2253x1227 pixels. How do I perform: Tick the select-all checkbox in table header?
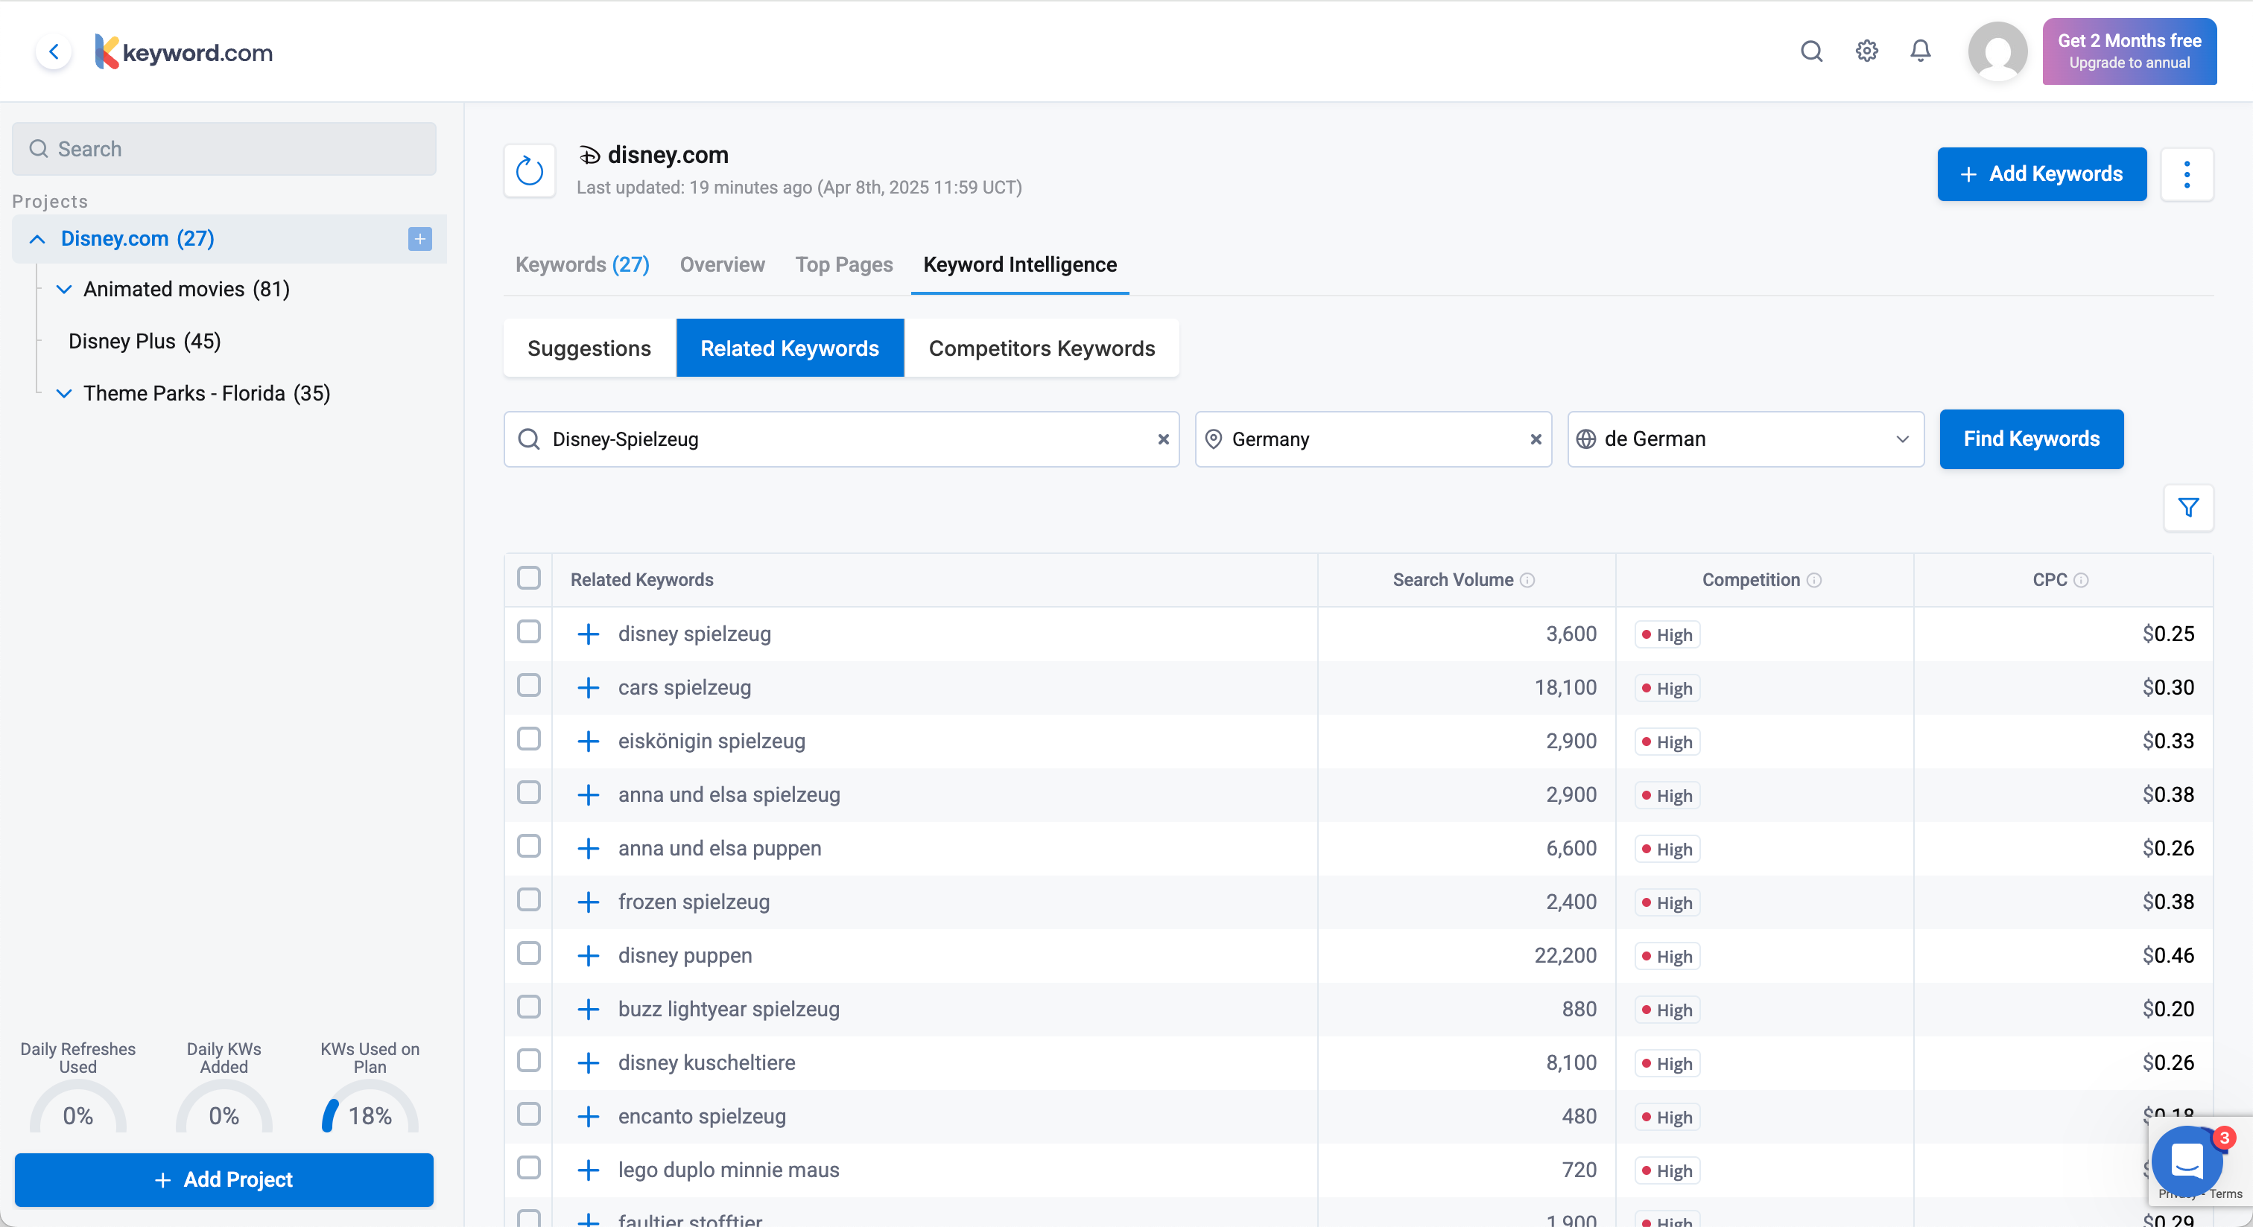click(529, 579)
